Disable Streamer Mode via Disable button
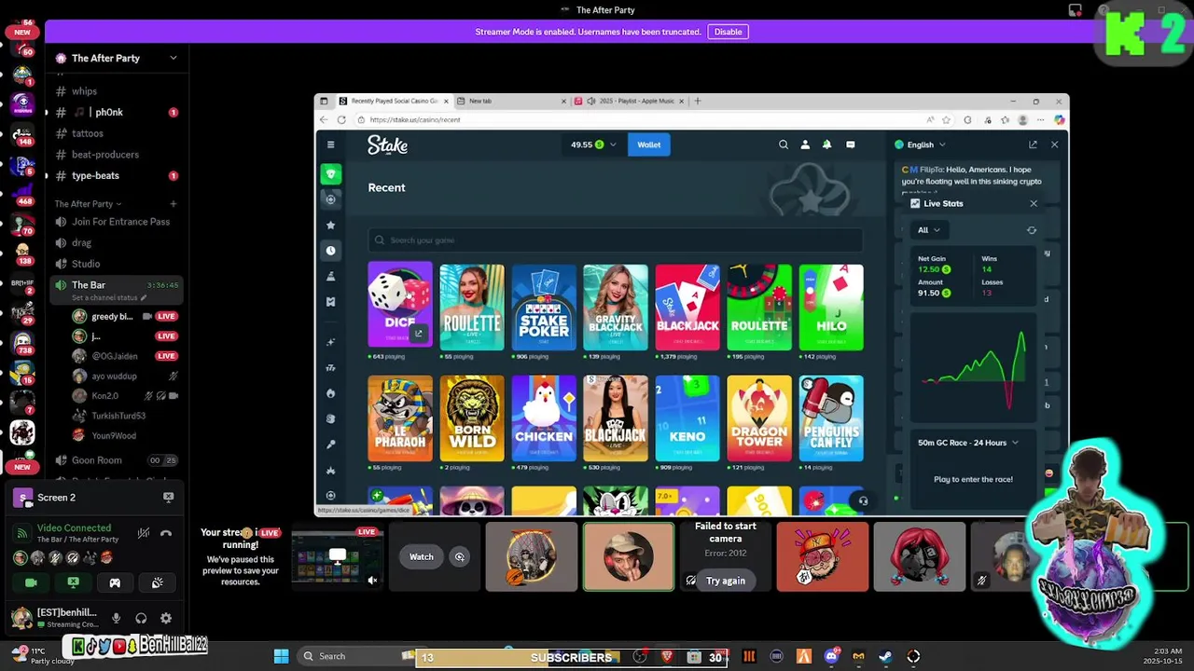Viewport: 1194px width, 671px height. pyautogui.click(x=728, y=32)
